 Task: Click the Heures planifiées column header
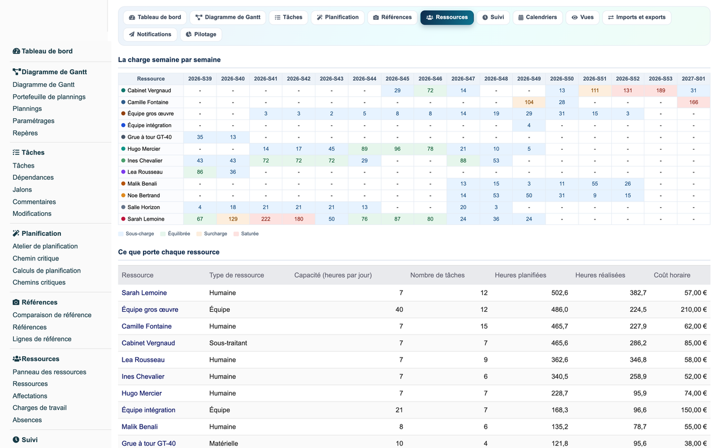pos(521,275)
